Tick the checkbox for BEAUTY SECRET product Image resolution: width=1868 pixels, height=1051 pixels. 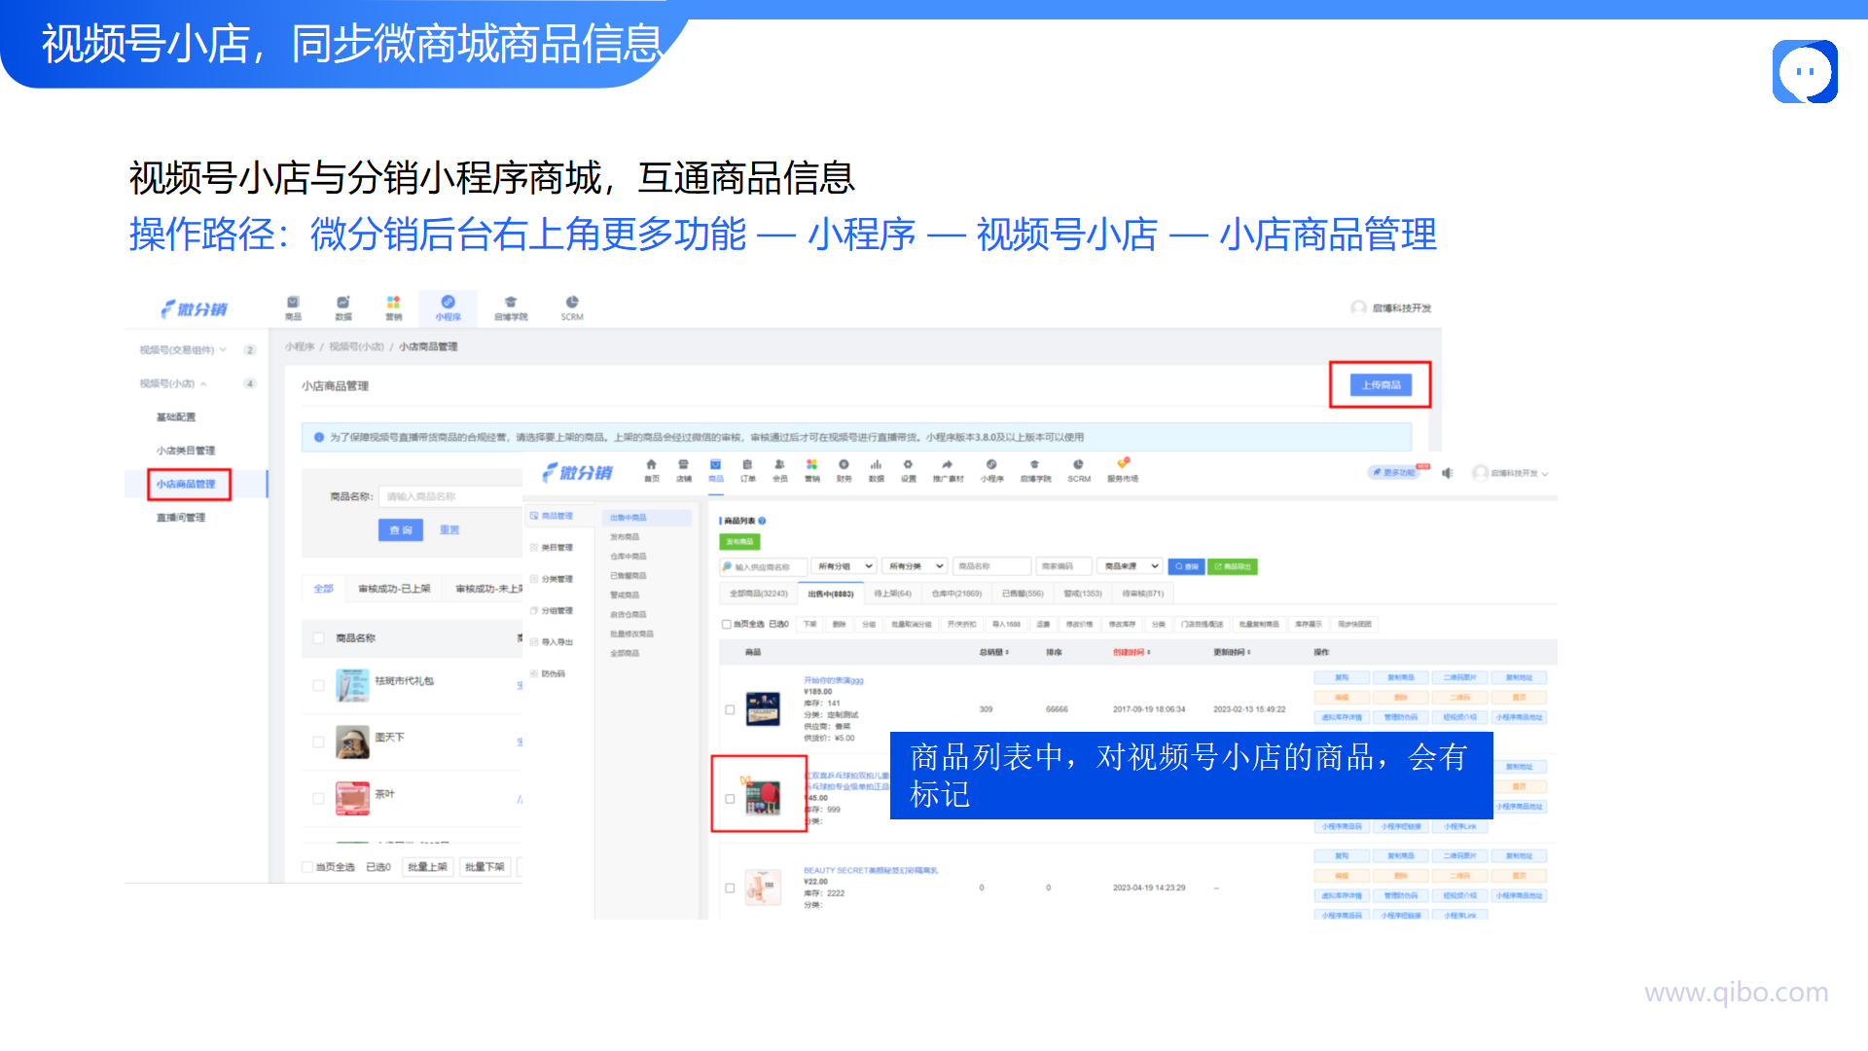pos(730,888)
